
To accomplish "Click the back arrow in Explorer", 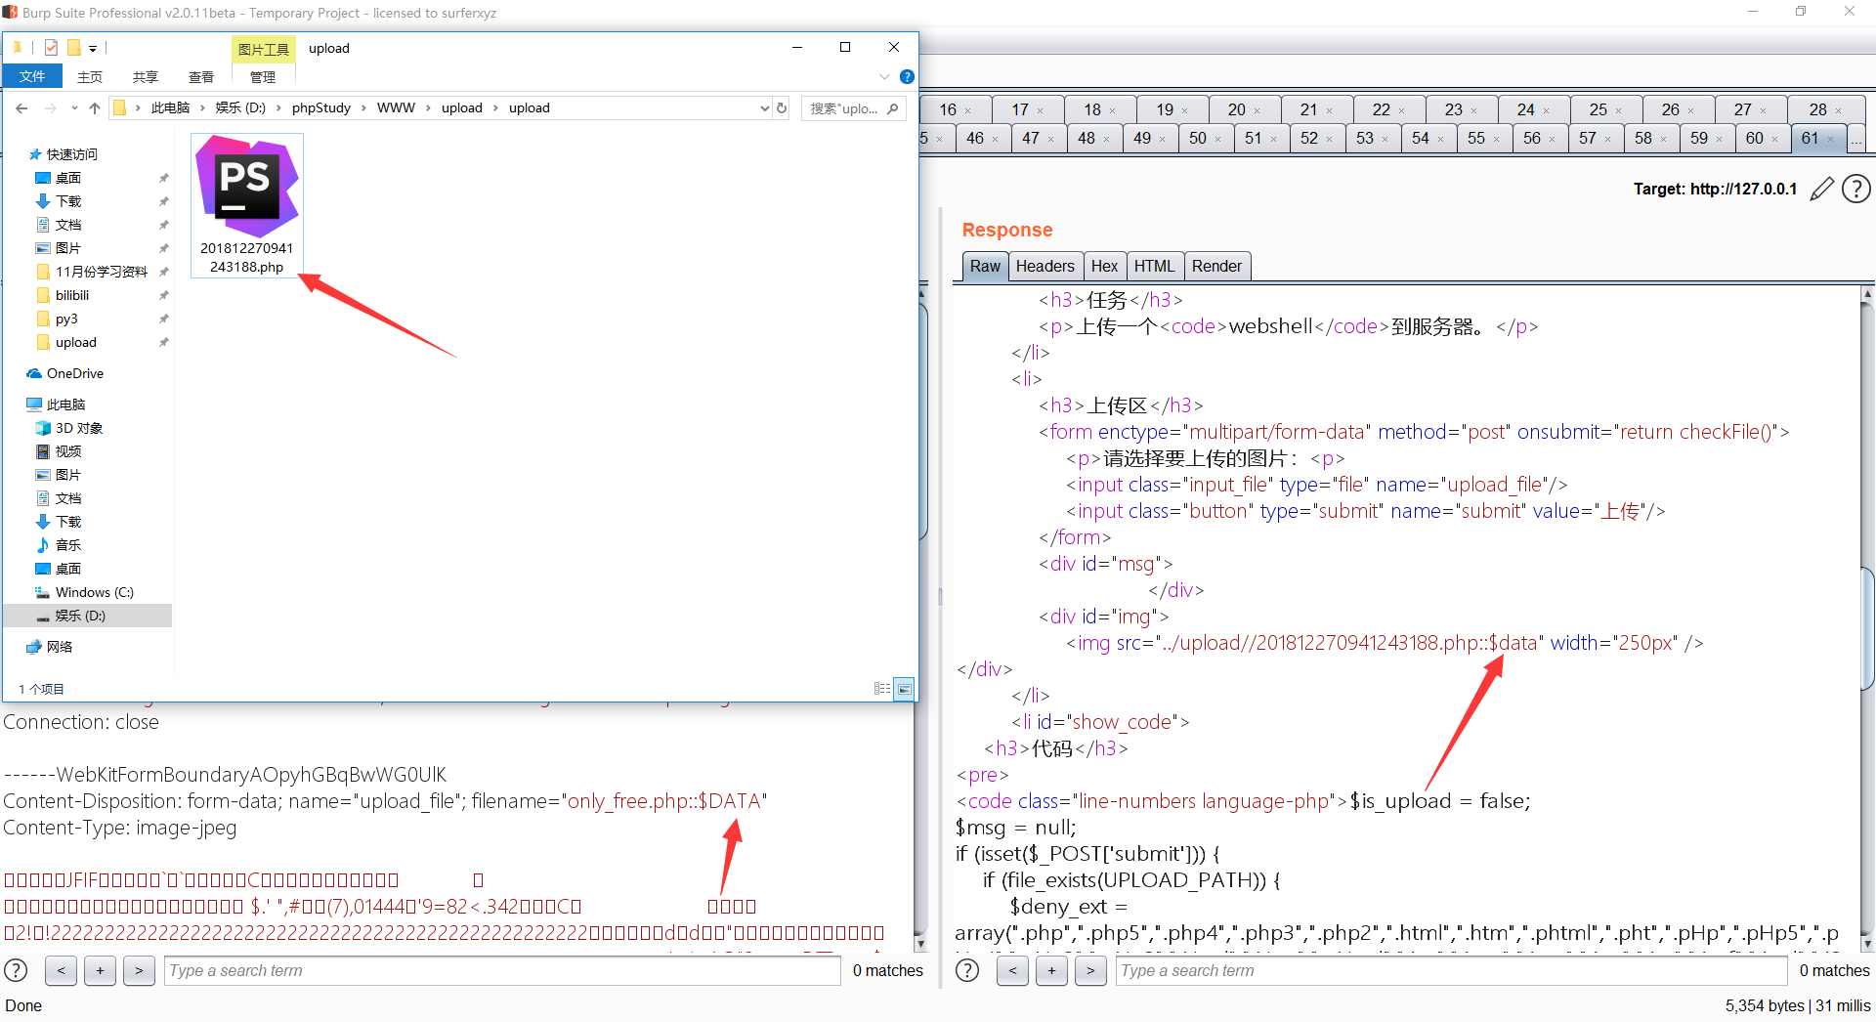I will click(x=22, y=108).
